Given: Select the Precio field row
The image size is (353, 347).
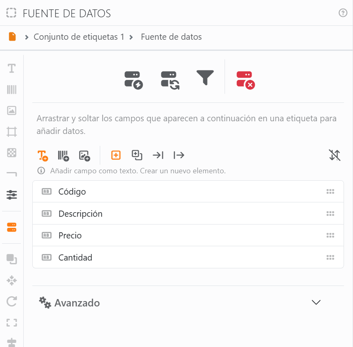Looking at the screenshot, I should (x=188, y=236).
